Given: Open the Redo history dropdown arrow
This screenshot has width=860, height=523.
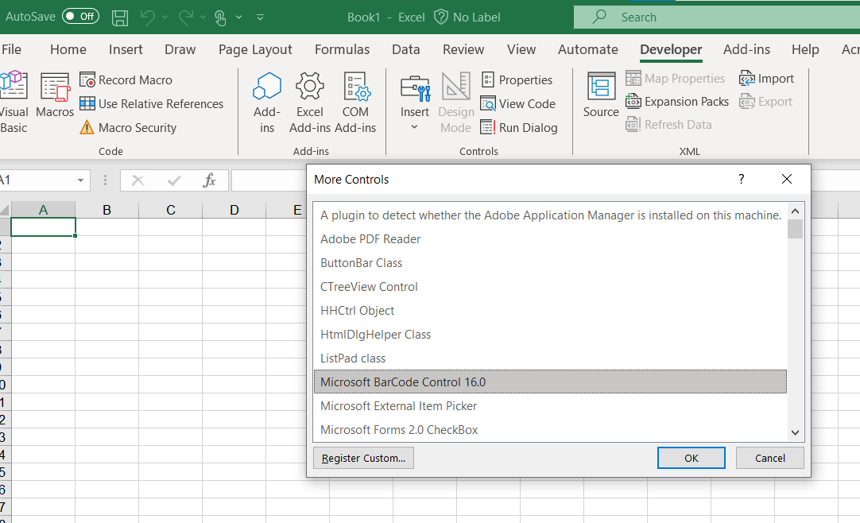Looking at the screenshot, I should (x=203, y=17).
